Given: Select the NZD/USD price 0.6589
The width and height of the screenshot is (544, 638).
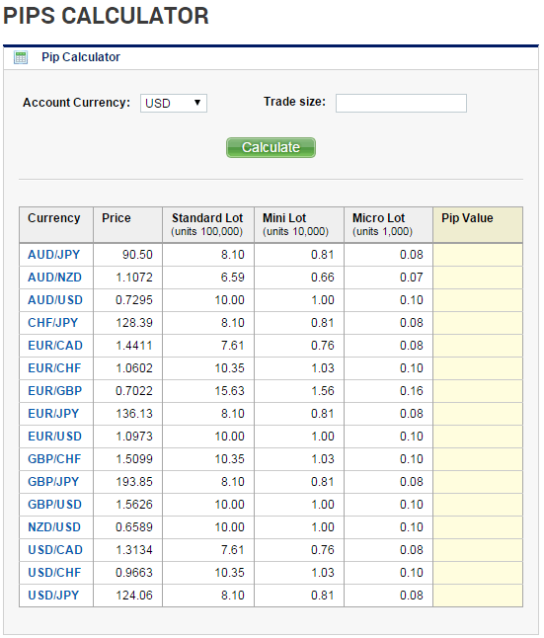Looking at the screenshot, I should point(134,527).
